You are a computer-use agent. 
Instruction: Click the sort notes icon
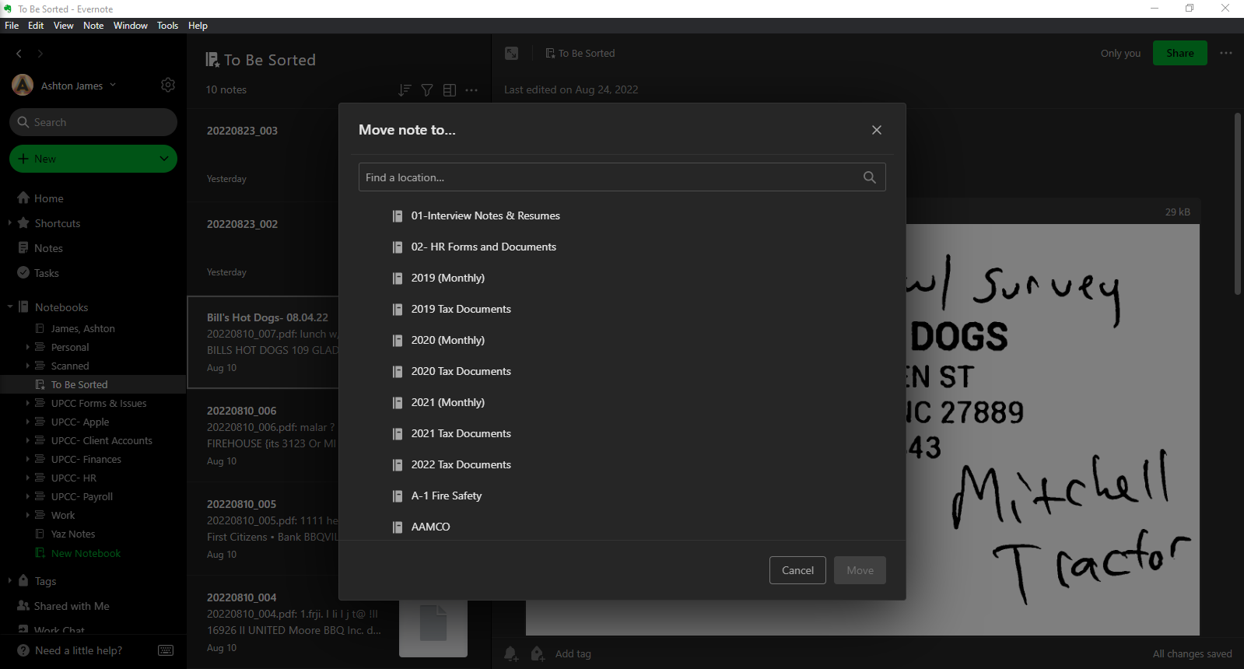405,90
